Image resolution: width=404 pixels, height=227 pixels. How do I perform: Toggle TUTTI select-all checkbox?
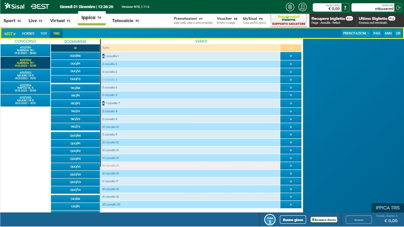pos(291,48)
